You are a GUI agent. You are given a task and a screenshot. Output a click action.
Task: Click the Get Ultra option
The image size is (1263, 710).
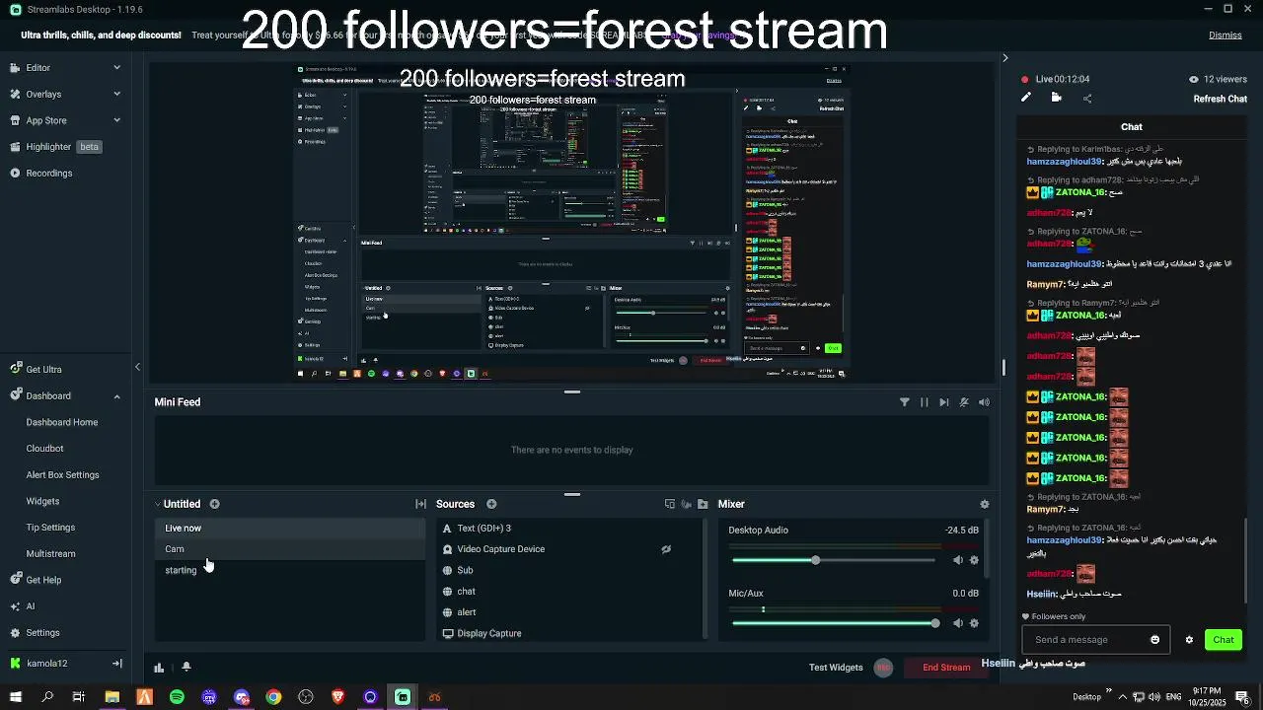(x=36, y=370)
